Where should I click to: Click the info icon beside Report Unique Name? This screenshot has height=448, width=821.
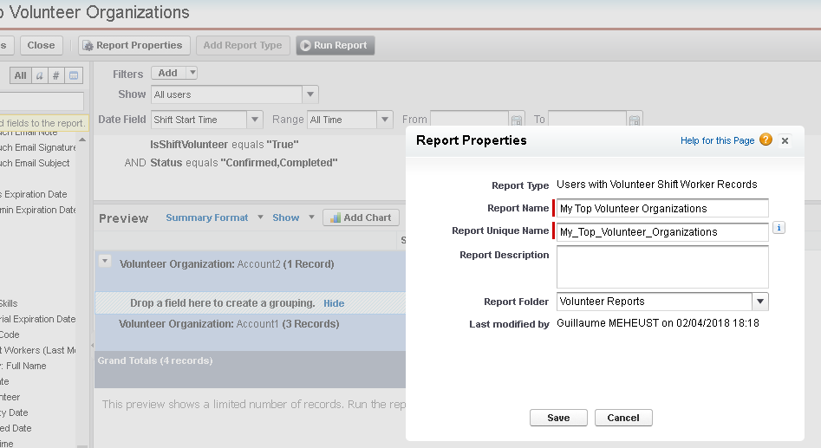click(x=779, y=228)
